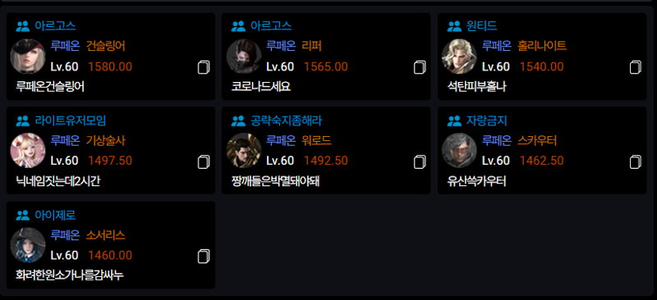Copy the name 짱깨들은박멸돼야돼 via its icon
This screenshot has width=657, height=300.
(x=420, y=162)
